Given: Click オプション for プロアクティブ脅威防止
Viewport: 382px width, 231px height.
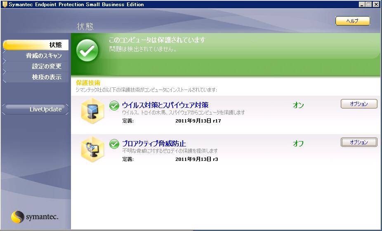Looking at the screenshot, I should (359, 142).
